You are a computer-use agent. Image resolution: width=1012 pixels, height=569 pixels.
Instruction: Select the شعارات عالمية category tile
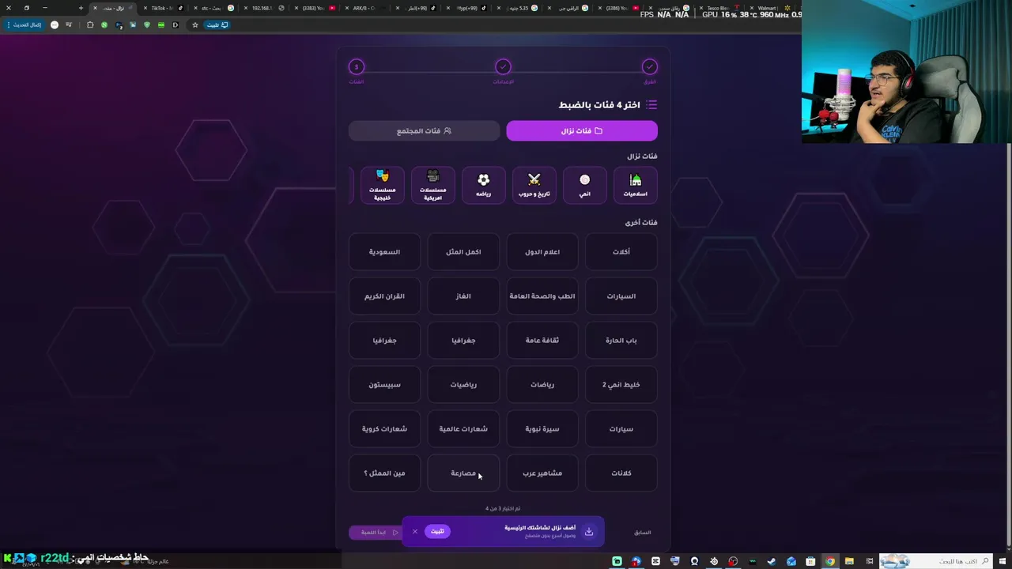click(x=463, y=429)
